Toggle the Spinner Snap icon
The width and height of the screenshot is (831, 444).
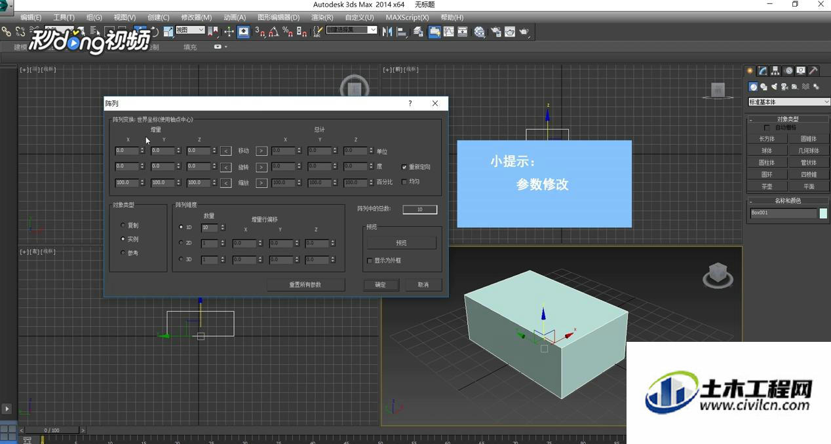[302, 31]
